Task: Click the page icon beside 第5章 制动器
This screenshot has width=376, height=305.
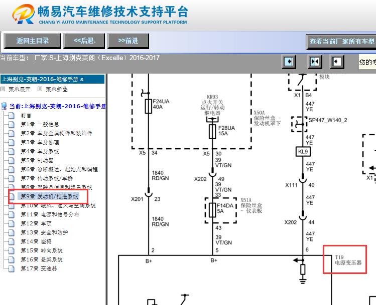Action: coord(11,160)
